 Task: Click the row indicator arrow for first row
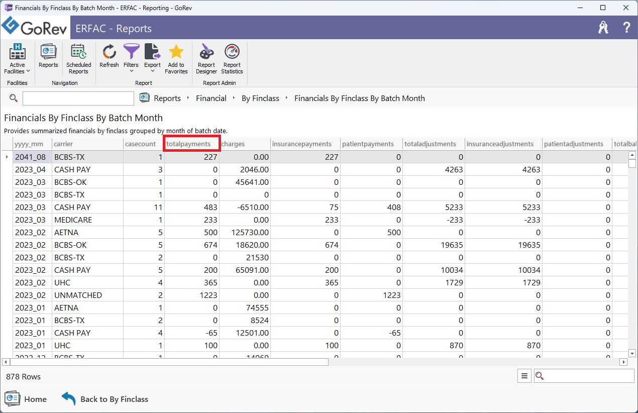(7, 157)
